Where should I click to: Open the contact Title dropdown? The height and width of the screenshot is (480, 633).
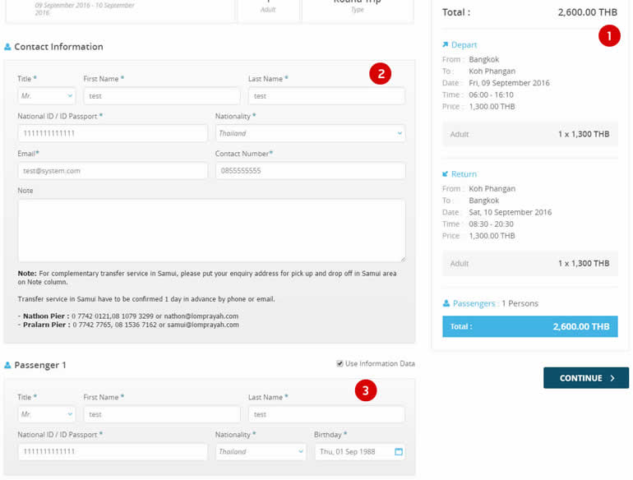pyautogui.click(x=46, y=96)
